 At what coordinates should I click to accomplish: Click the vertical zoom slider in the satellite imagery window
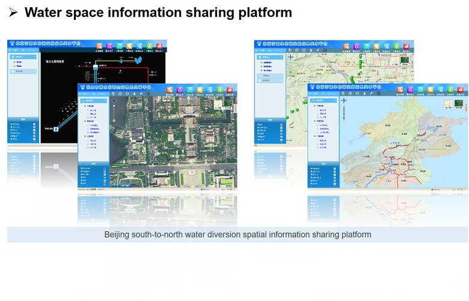click(114, 113)
